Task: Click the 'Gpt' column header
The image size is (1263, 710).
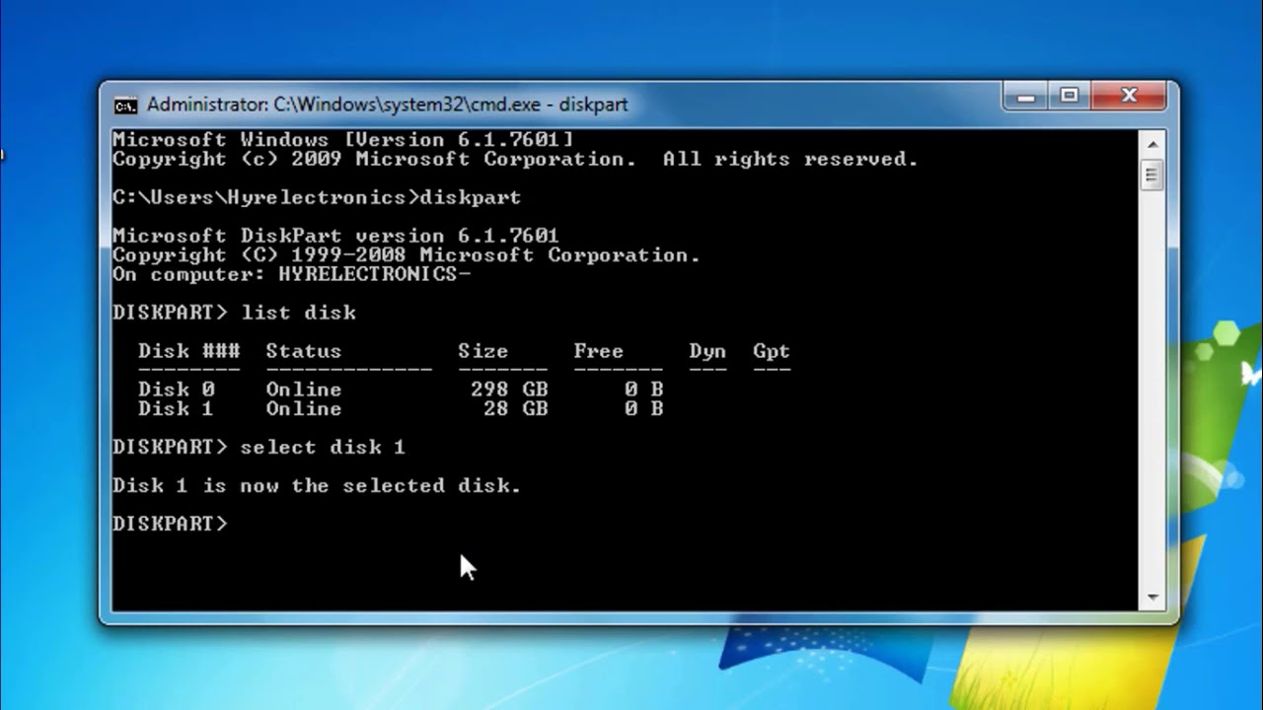Action: pyautogui.click(x=772, y=352)
